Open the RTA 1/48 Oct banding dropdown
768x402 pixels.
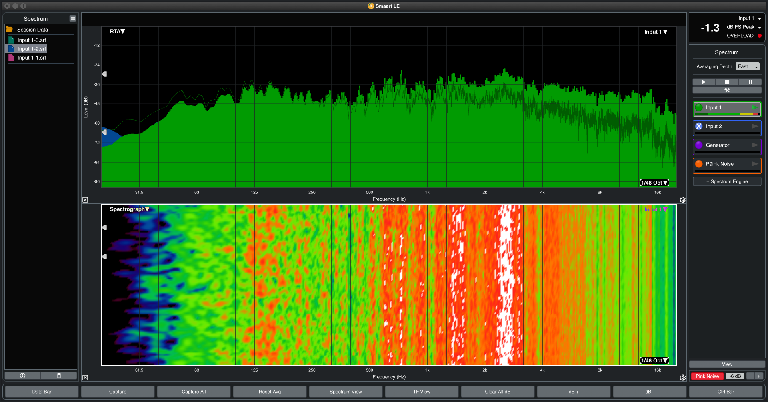654,183
